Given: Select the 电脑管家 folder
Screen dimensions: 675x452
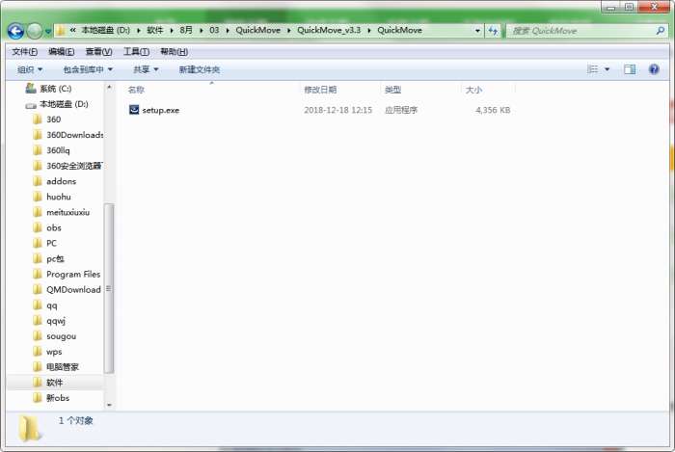Looking at the screenshot, I should (x=56, y=367).
